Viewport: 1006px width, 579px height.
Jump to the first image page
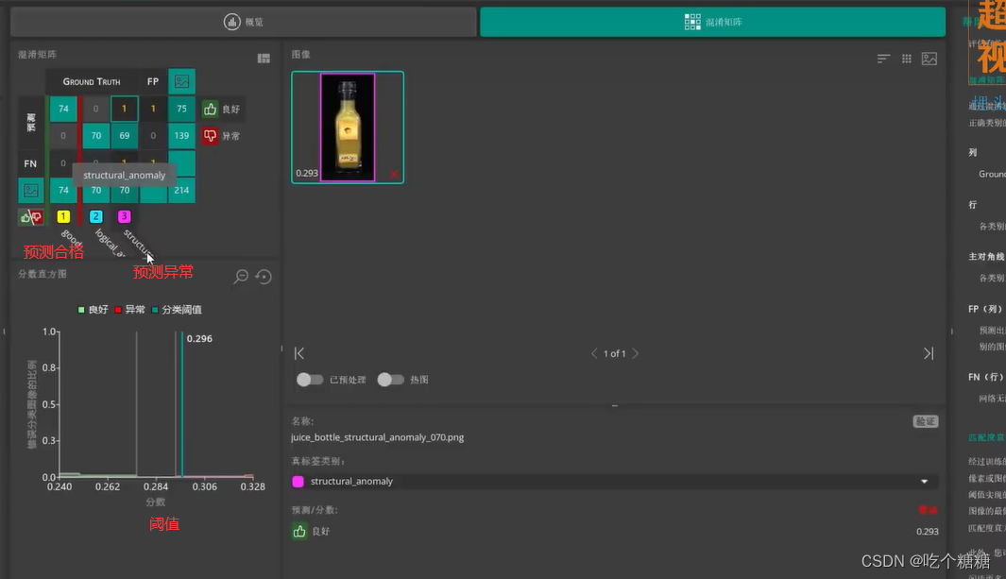[x=299, y=353]
